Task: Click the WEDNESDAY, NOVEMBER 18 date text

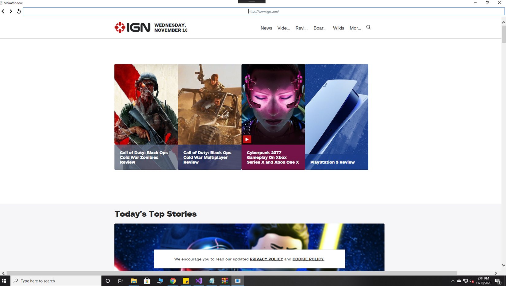Action: tap(171, 28)
